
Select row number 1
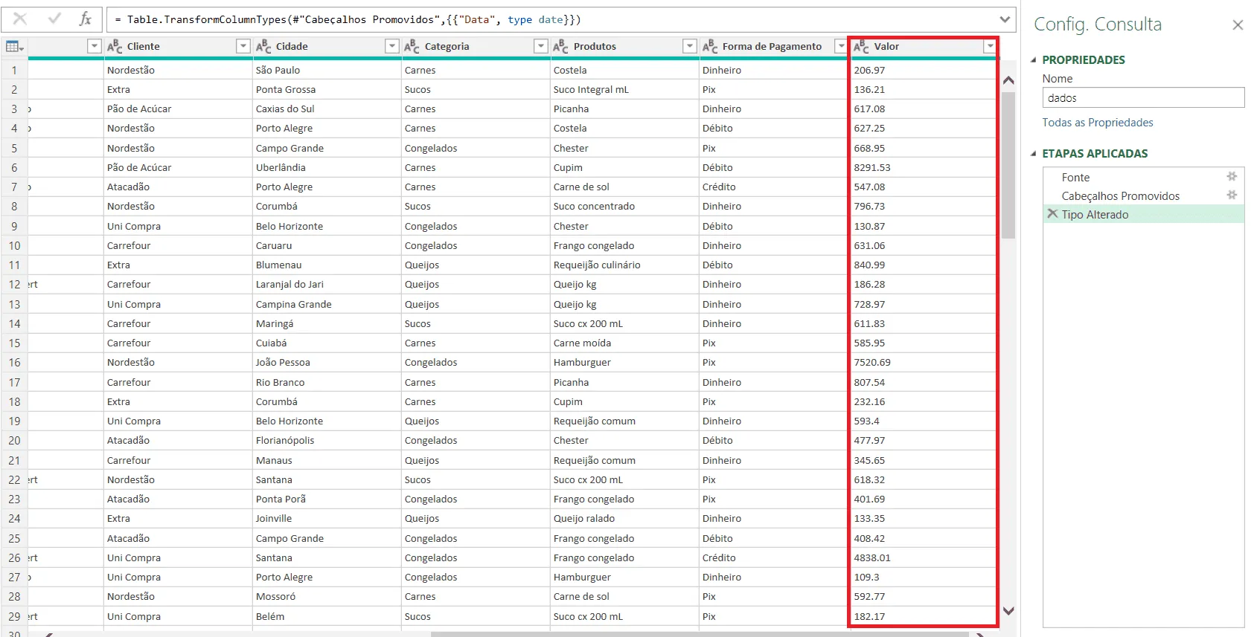point(14,71)
